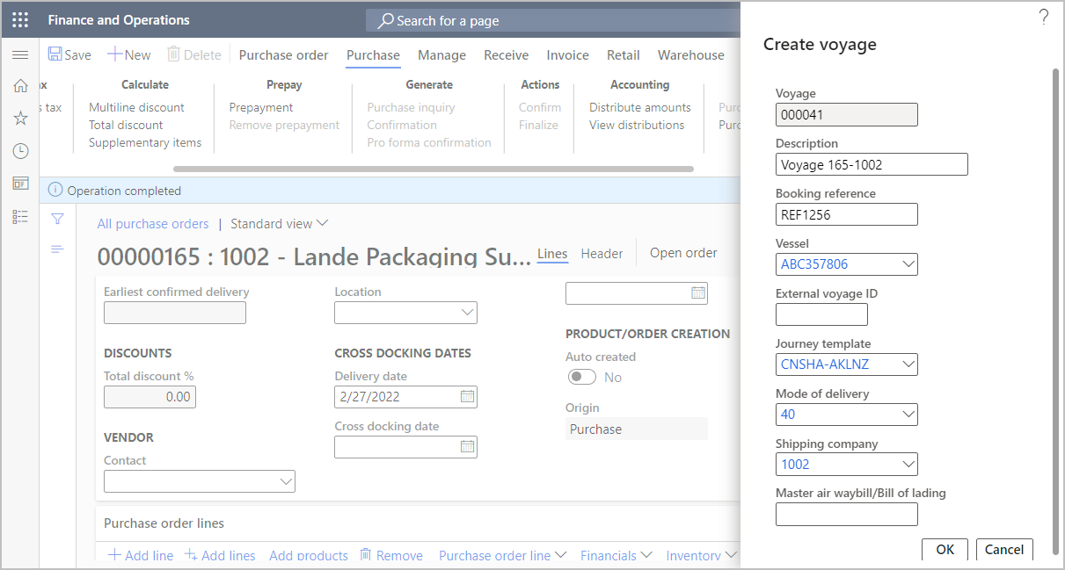Open the app launcher waffle icon
Viewport: 1065px width, 570px height.
[x=20, y=19]
